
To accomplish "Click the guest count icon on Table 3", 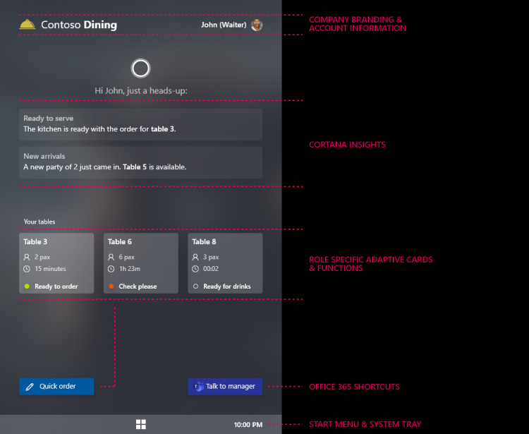I will point(27,258).
